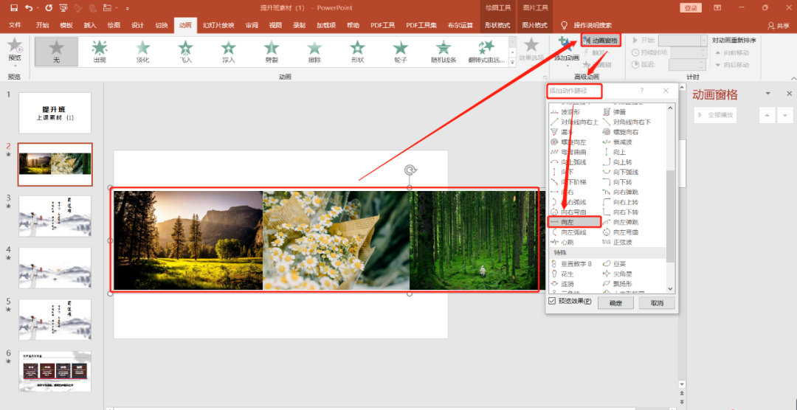Switch to the 图片格式 (Picture Format) tab
The width and height of the screenshot is (797, 410).
click(x=535, y=25)
